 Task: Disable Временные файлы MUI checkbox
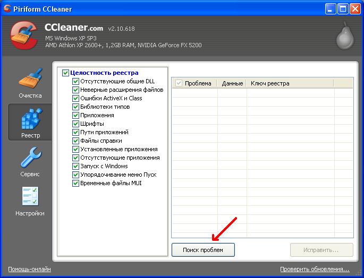pyautogui.click(x=75, y=183)
